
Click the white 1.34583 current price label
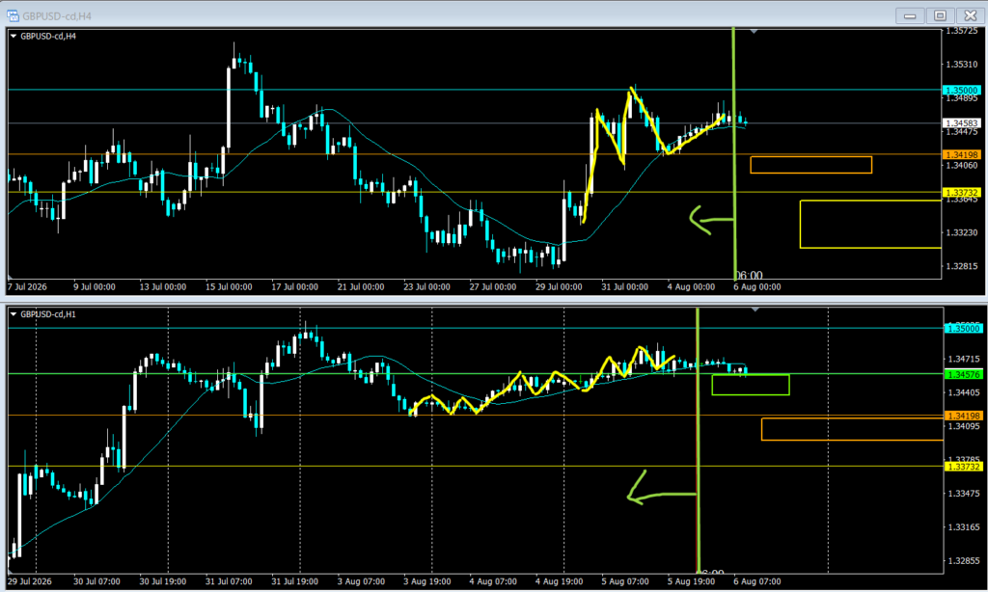[x=962, y=123]
